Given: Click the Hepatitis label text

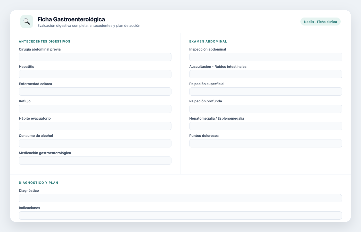Looking at the screenshot, I should (x=26, y=67).
